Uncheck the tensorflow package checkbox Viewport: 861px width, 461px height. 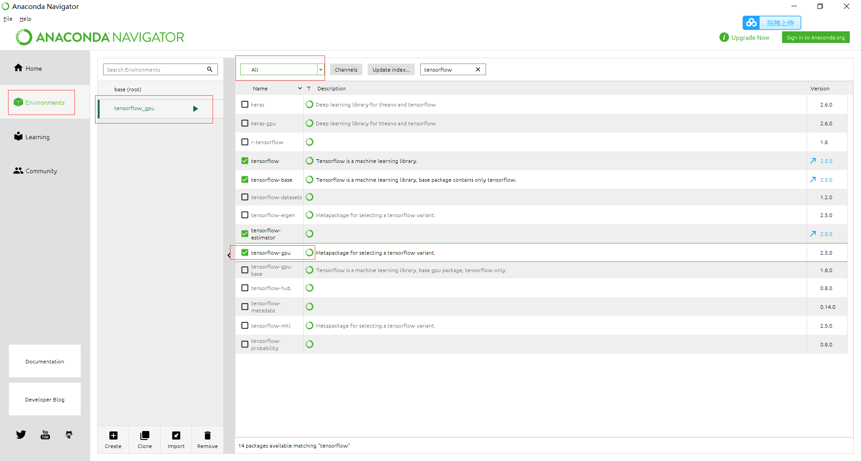coord(245,161)
